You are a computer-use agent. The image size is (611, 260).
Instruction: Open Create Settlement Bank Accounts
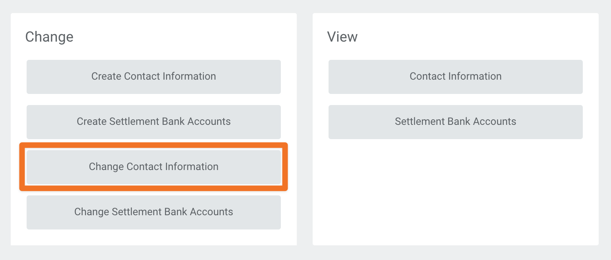coord(153,122)
